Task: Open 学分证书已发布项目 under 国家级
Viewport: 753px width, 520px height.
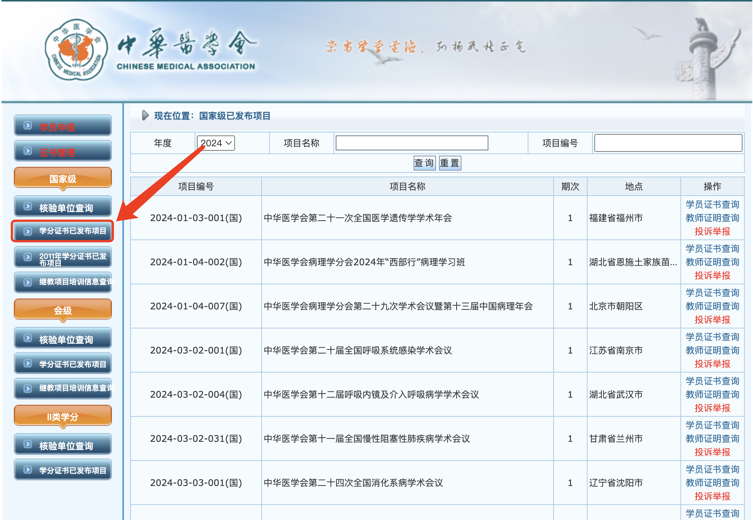Action: click(63, 231)
